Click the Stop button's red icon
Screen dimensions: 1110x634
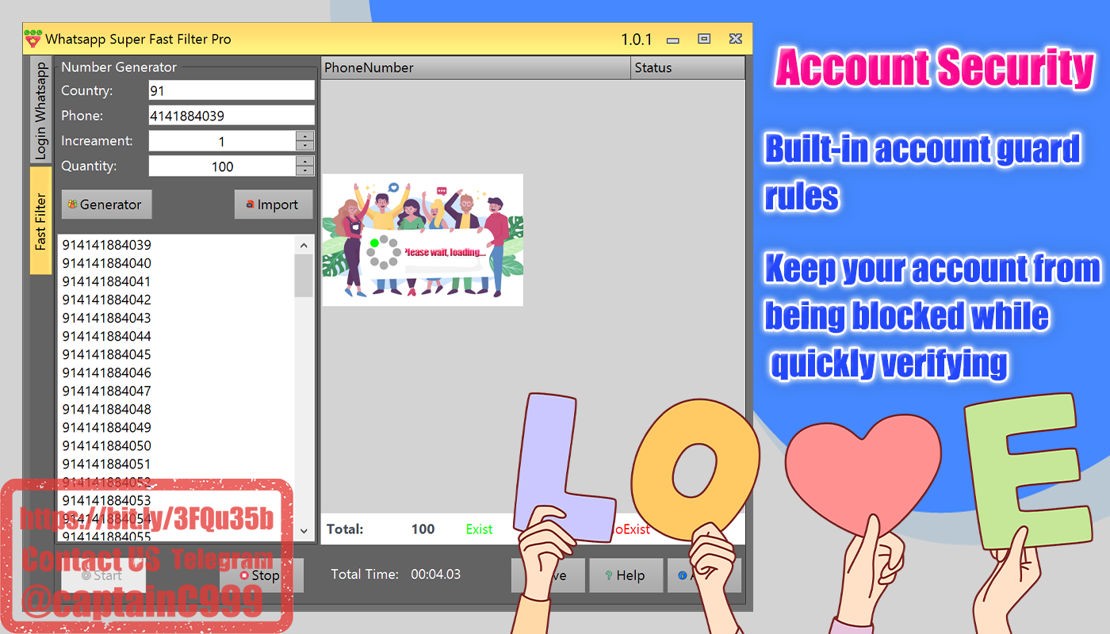[244, 576]
